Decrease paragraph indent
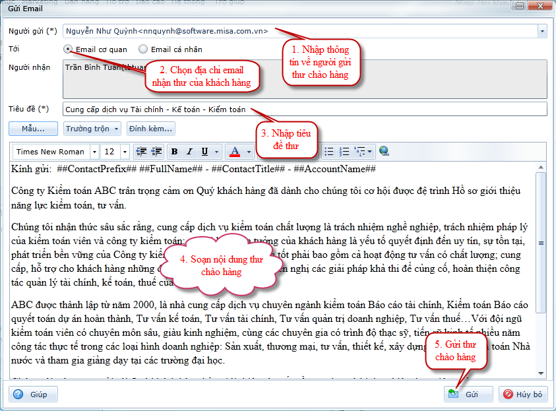Screen dimensions: 556x411 tap(140, 152)
